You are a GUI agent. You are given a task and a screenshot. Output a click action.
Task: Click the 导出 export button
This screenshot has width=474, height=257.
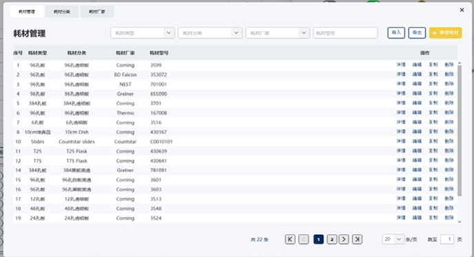click(x=417, y=32)
